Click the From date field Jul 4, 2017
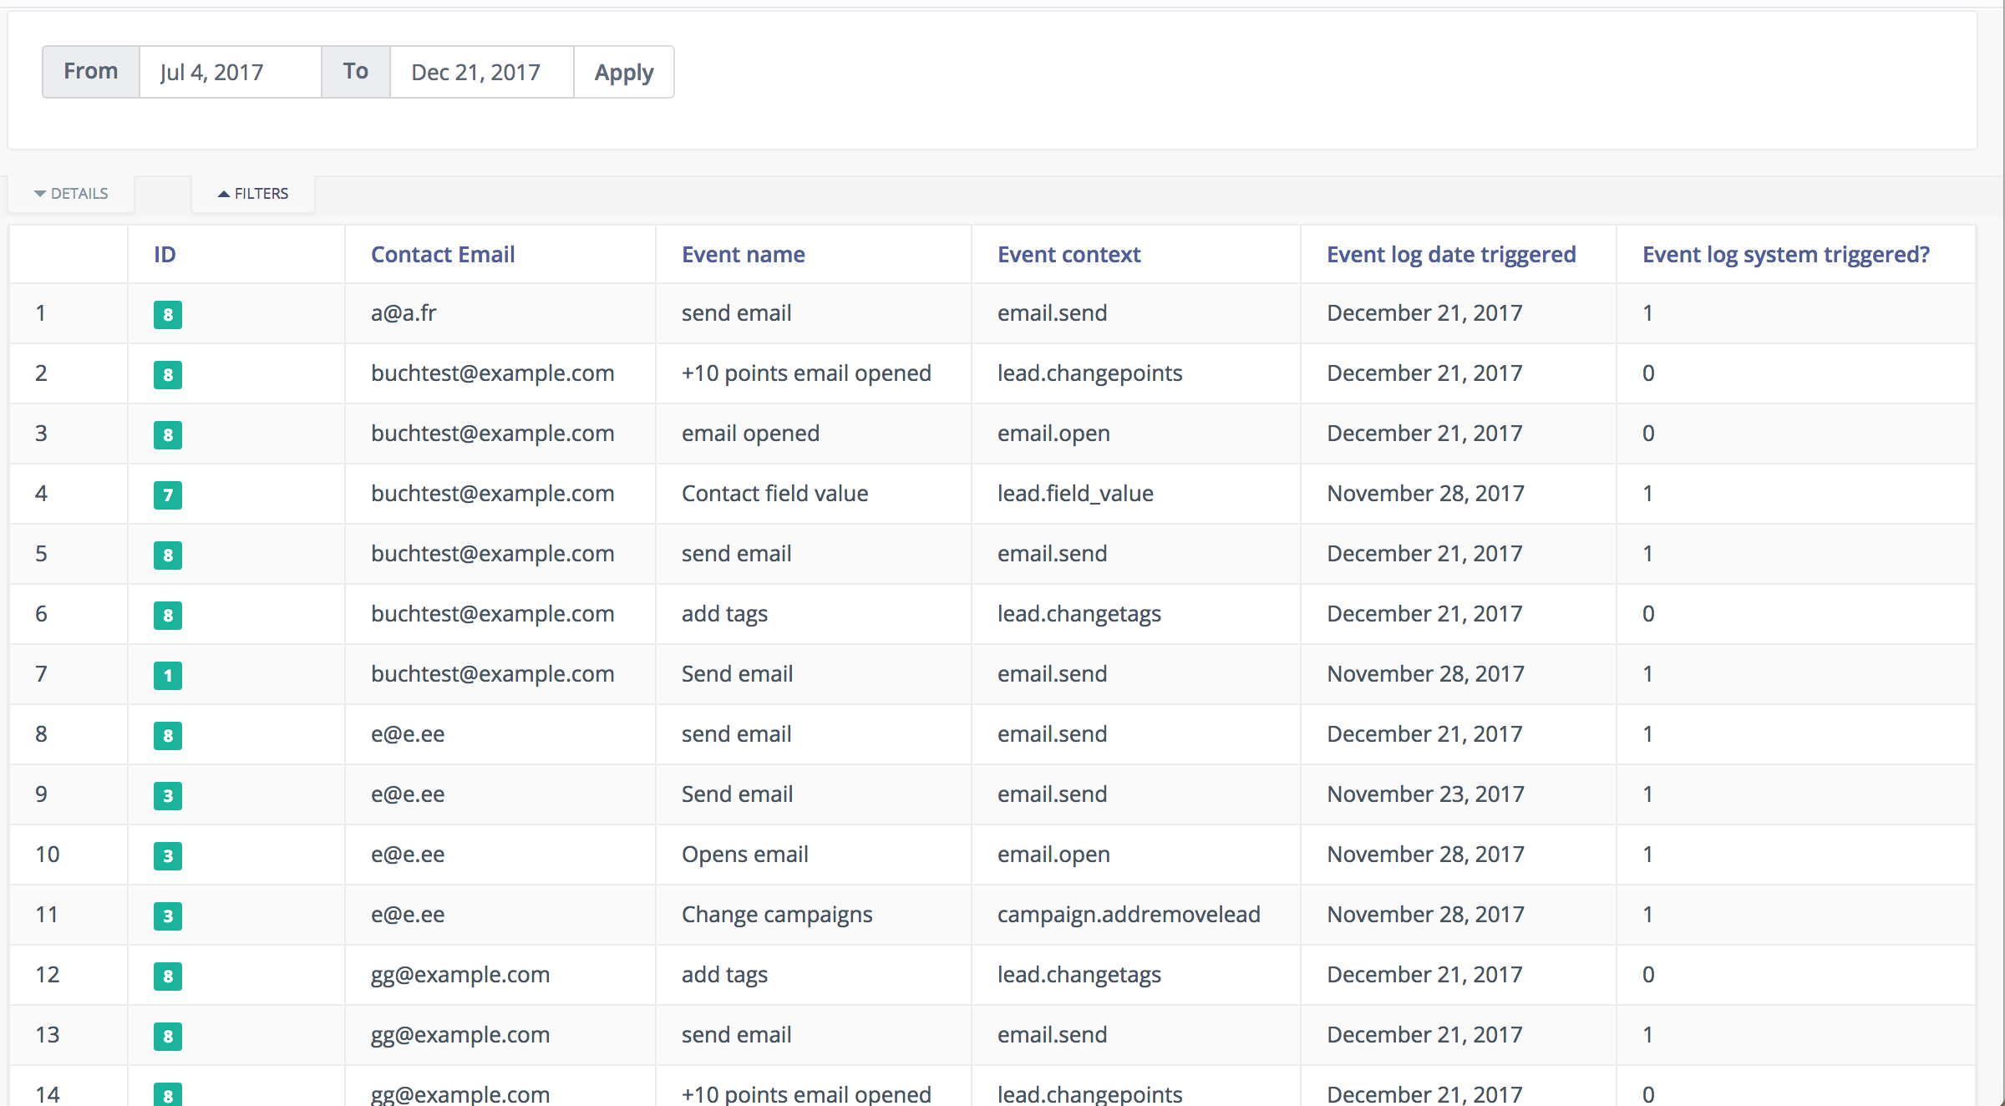This screenshot has width=2005, height=1106. click(230, 72)
